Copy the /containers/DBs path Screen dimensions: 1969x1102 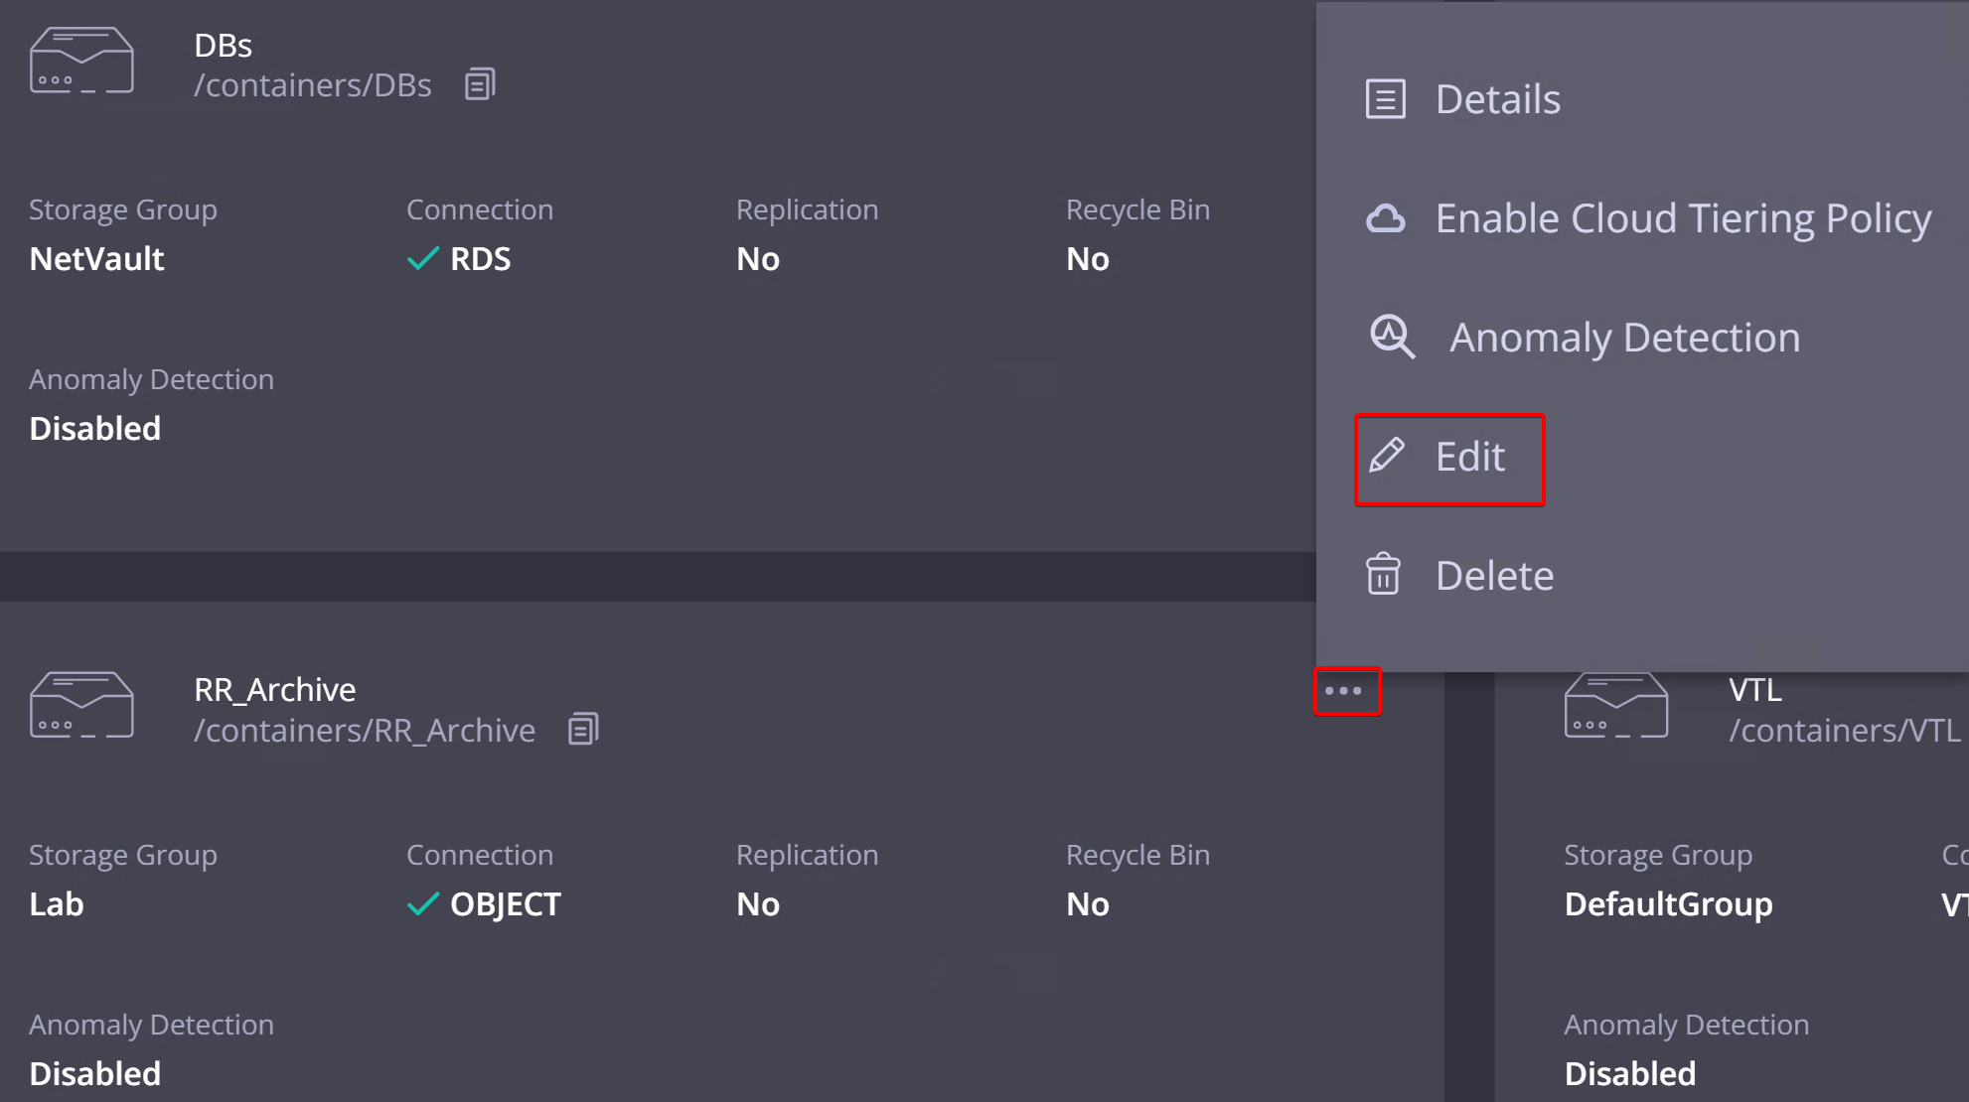(x=480, y=85)
